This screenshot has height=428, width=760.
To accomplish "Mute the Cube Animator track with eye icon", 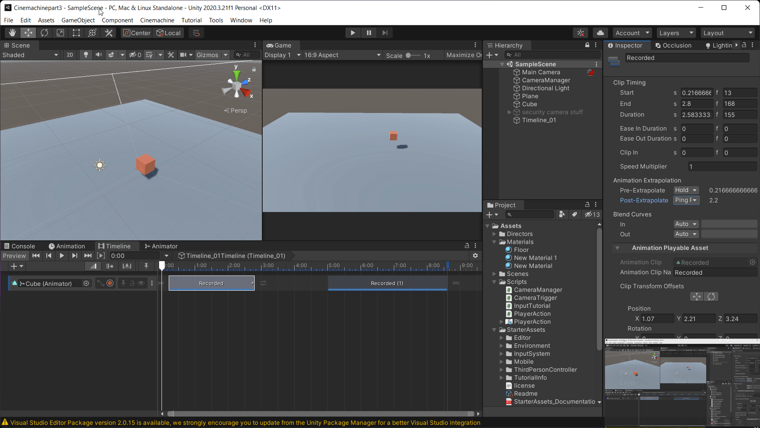I will point(141,283).
